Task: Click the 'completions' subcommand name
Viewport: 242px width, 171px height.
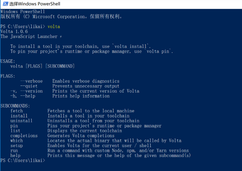Action: (24, 136)
